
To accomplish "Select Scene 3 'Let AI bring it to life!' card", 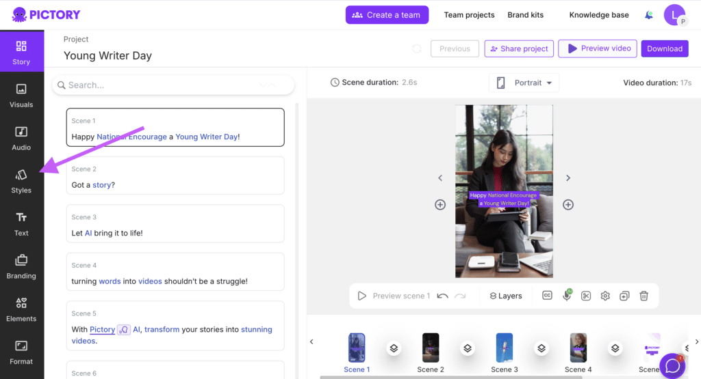I will [x=175, y=223].
